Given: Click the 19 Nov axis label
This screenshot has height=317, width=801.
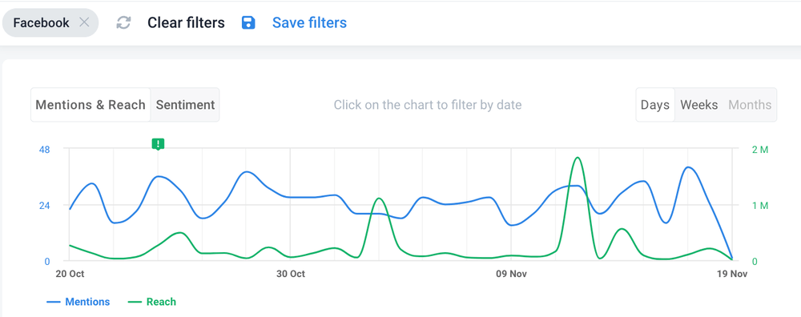Looking at the screenshot, I should (x=732, y=274).
